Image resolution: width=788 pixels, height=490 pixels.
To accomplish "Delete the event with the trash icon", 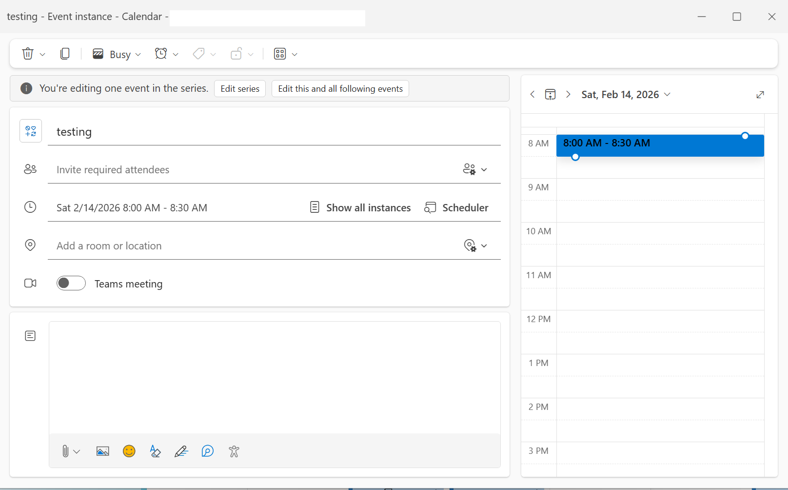I will (x=28, y=54).
